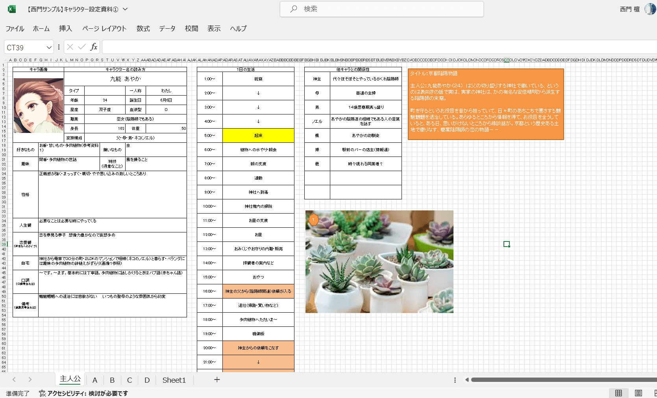Open the 校閲 ribbon tab
This screenshot has height=398, width=657.
click(192, 29)
